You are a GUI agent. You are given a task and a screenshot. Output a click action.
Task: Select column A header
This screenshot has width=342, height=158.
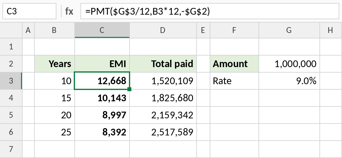pyautogui.click(x=28, y=30)
